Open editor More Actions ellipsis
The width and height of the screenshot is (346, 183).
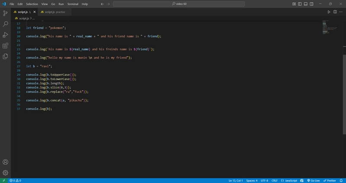click(x=341, y=12)
